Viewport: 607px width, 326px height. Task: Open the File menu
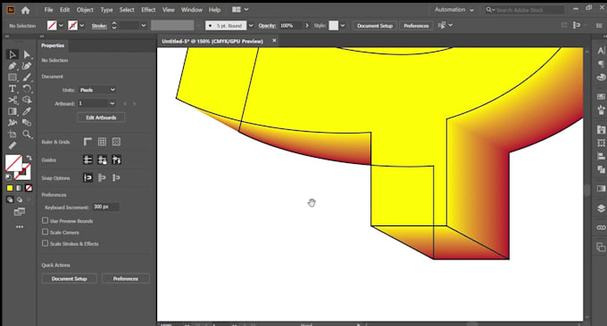click(x=48, y=10)
